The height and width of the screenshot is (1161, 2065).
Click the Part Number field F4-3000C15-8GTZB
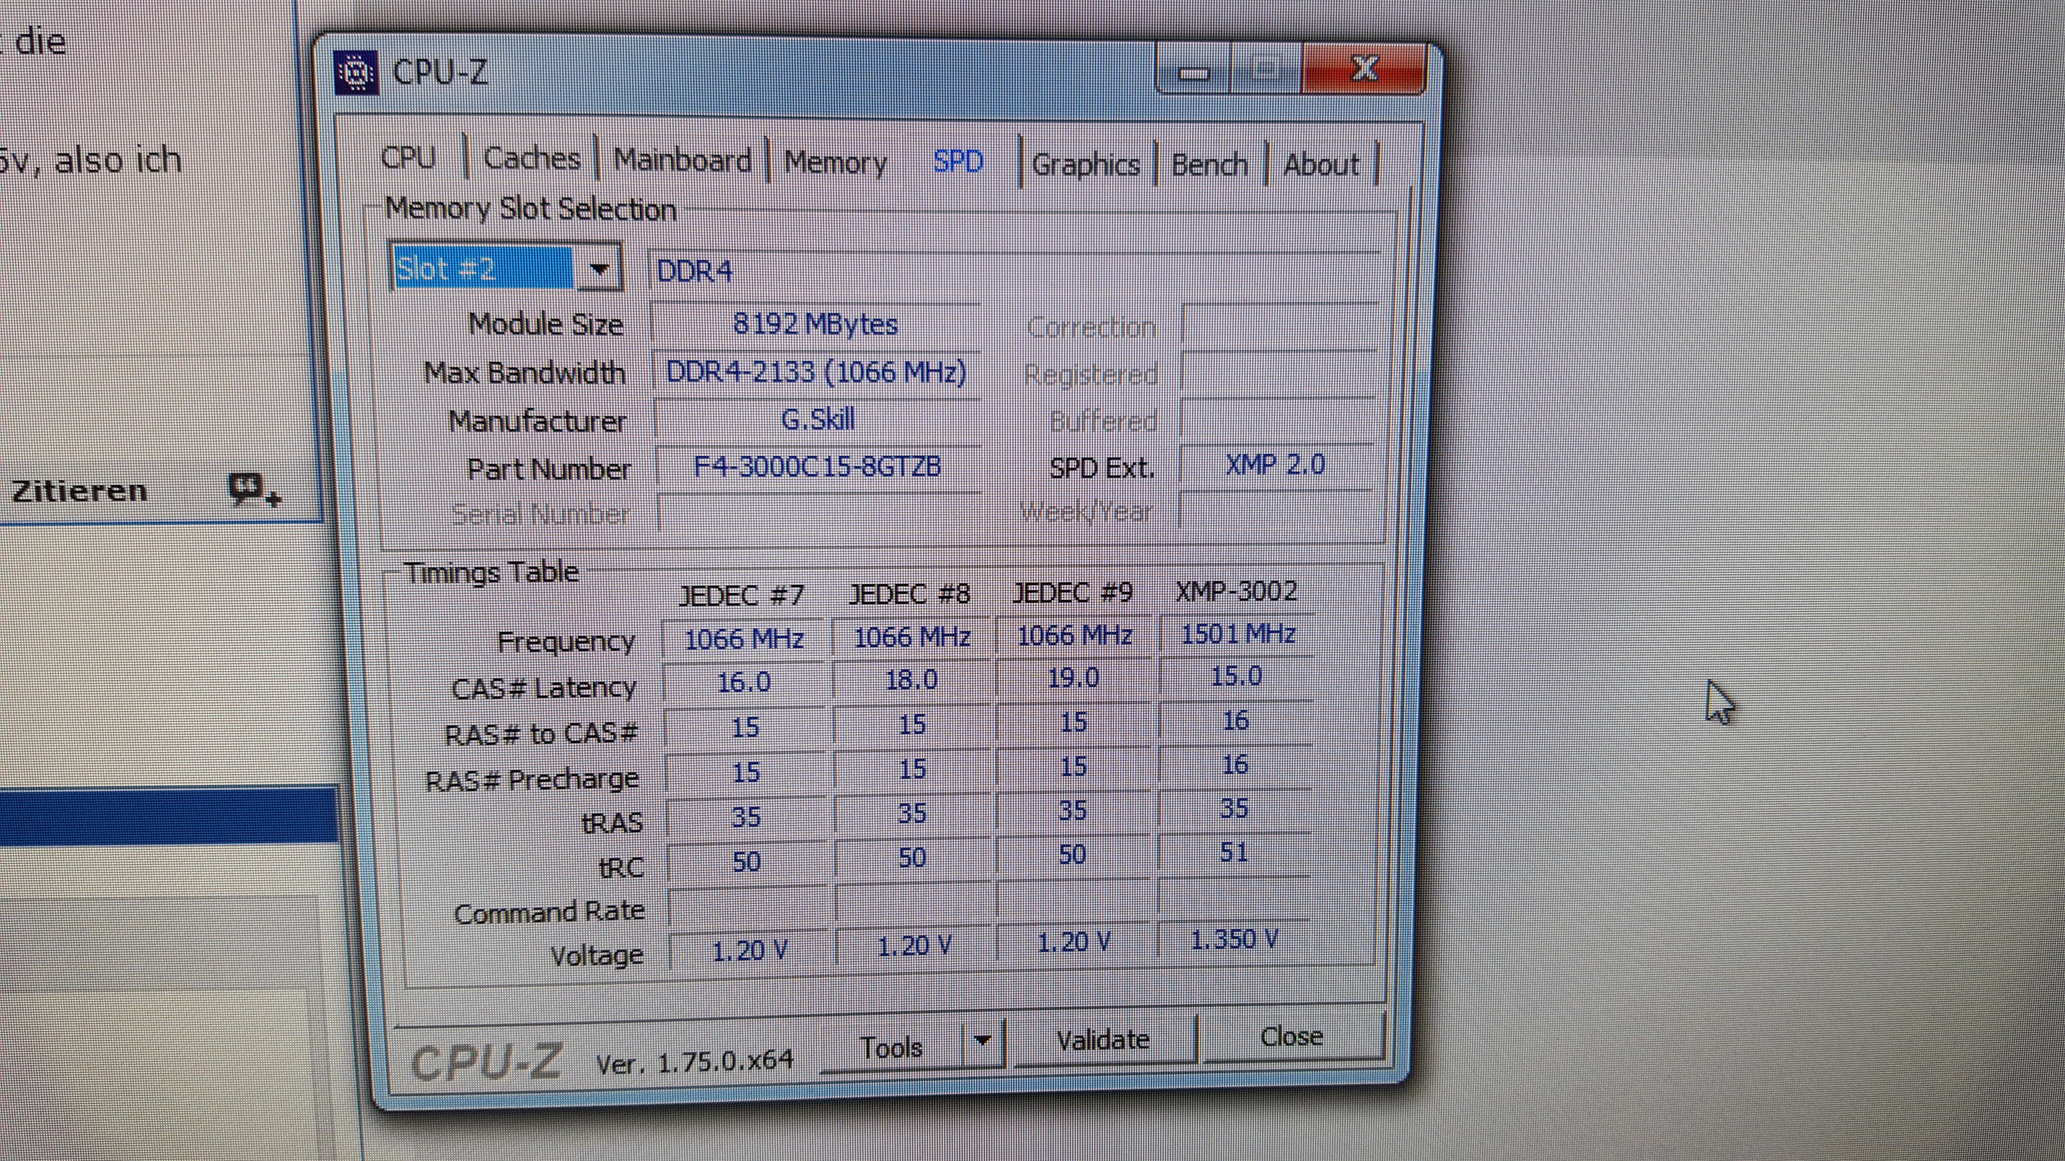click(x=817, y=466)
